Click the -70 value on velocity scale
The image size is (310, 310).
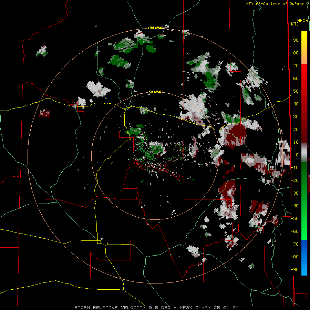[x=294, y=244]
